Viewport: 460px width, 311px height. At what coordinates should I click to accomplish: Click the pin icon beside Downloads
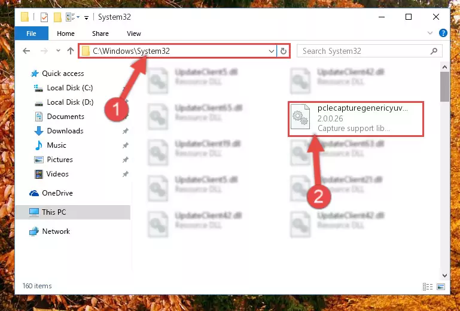click(125, 131)
